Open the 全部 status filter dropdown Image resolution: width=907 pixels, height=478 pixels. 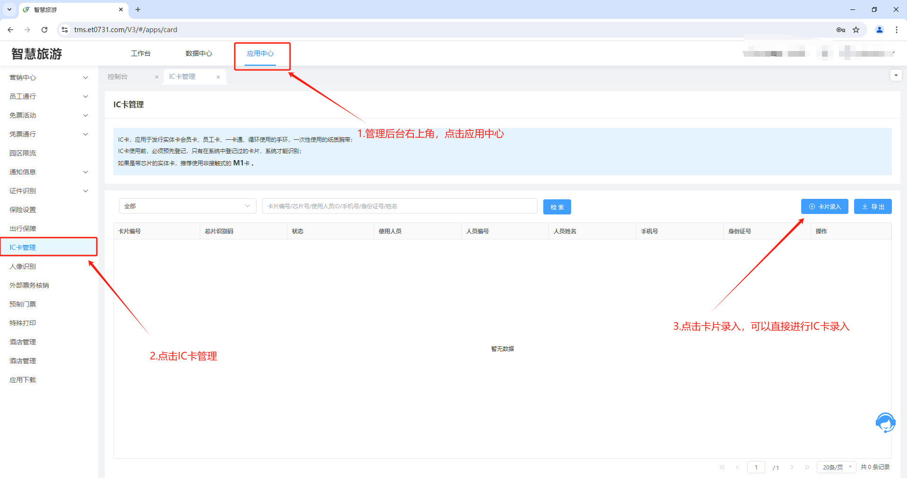click(188, 206)
